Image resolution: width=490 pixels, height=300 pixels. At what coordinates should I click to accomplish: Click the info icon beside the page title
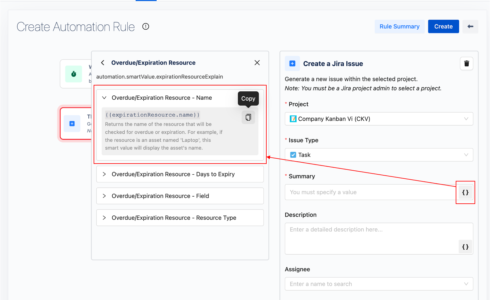point(146,27)
